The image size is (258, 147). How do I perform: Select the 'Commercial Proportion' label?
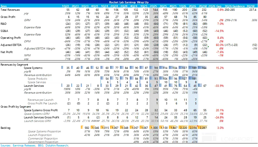(x=42, y=139)
